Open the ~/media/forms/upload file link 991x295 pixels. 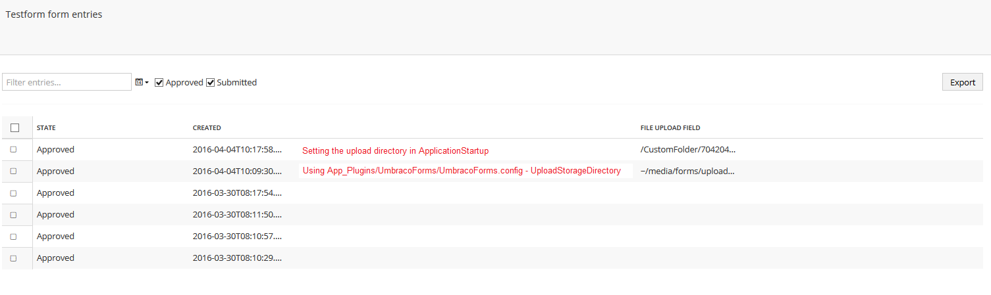point(687,171)
